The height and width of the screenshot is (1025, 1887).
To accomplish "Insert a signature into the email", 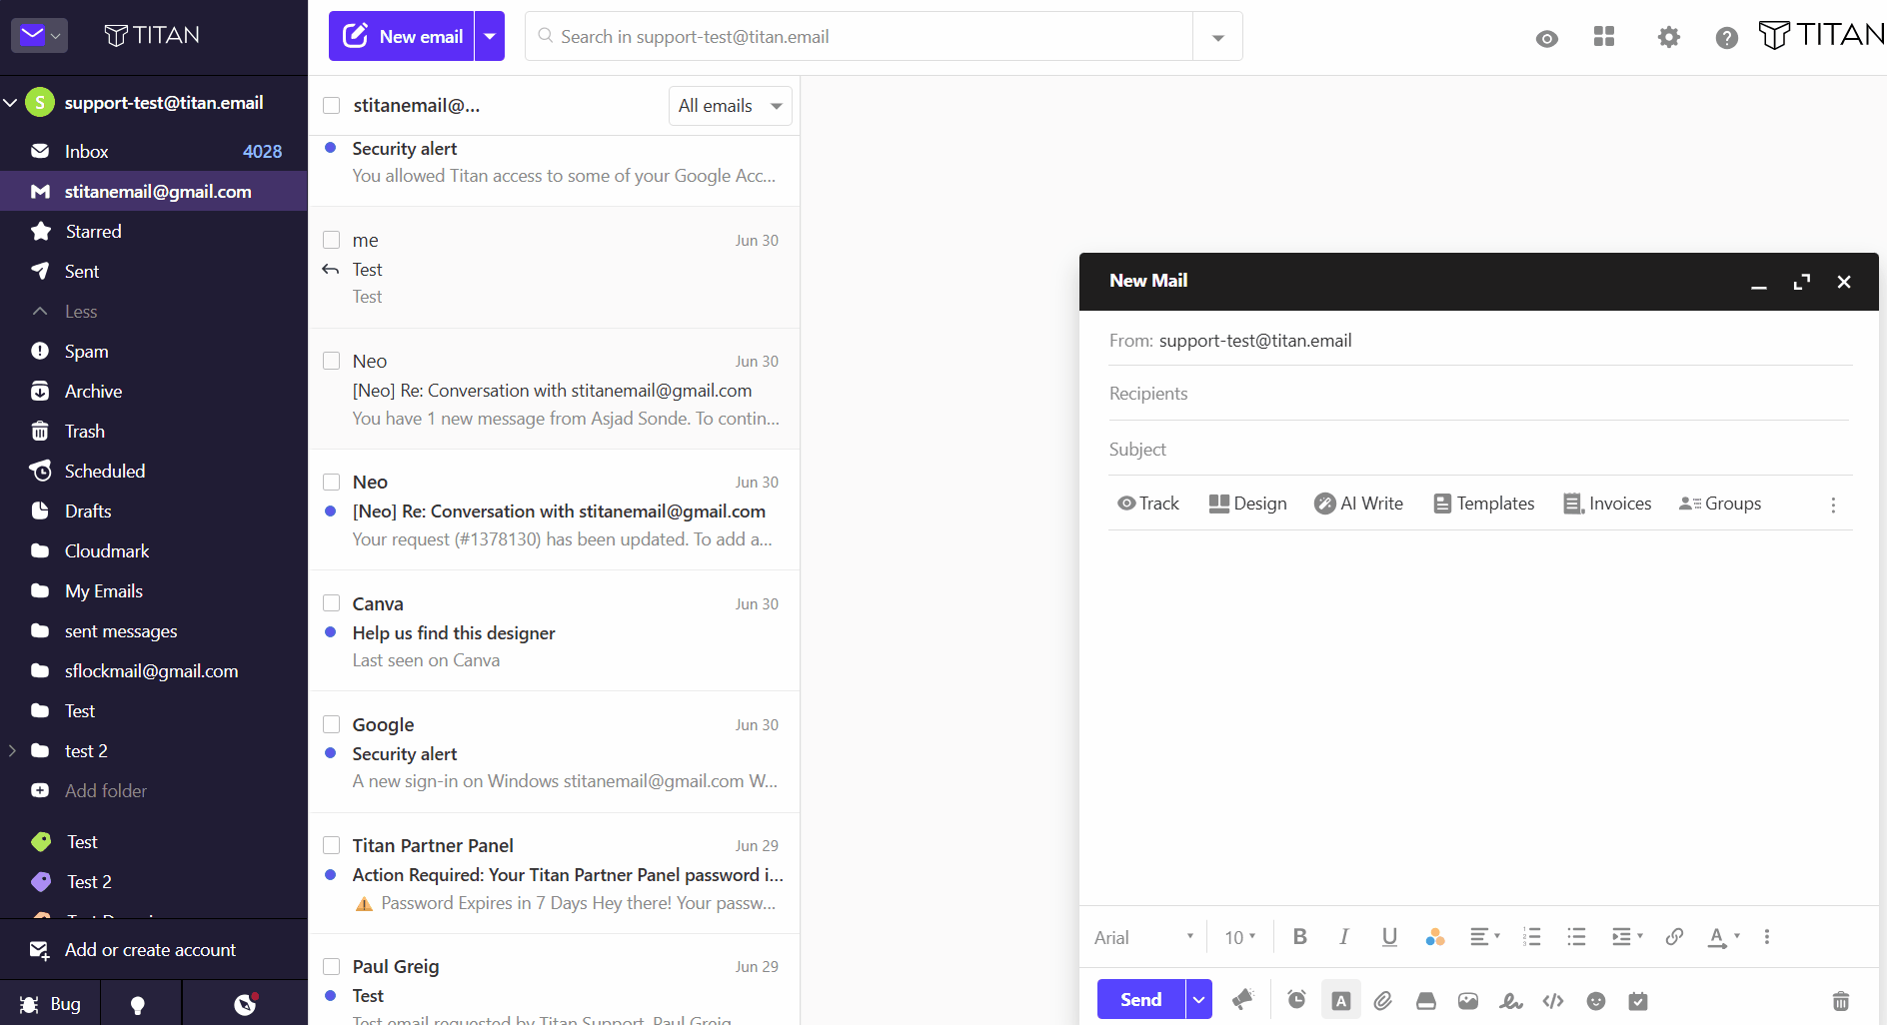I will tap(1511, 1000).
